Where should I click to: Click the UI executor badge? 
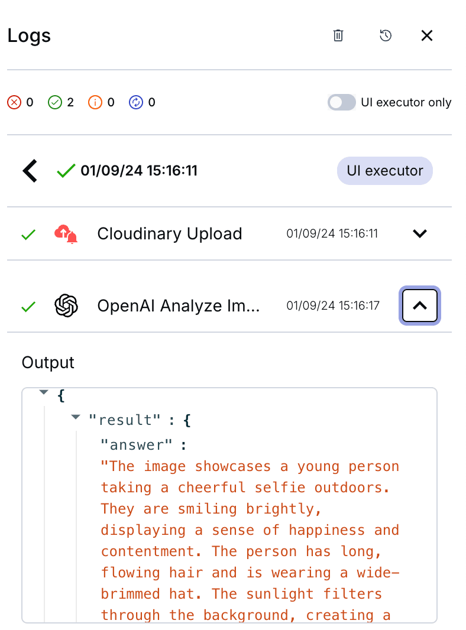pyautogui.click(x=385, y=171)
